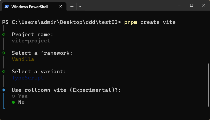Click the green diamond beside Select a variant
This screenshot has width=210, height=120.
[4, 71]
